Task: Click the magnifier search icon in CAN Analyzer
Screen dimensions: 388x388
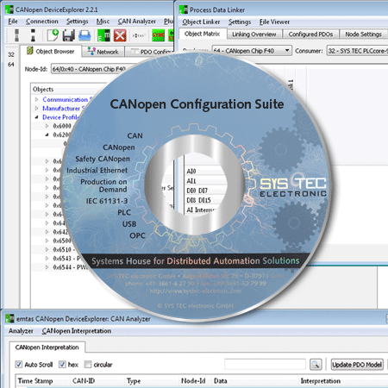Action: pos(316,365)
